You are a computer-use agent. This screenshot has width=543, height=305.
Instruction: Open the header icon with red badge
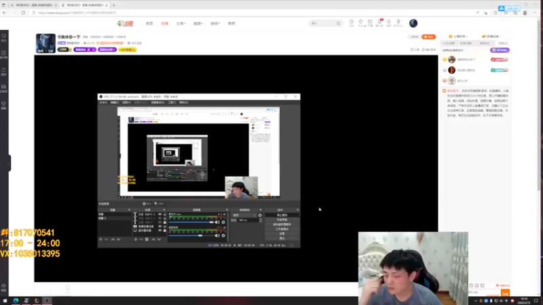tap(379, 23)
